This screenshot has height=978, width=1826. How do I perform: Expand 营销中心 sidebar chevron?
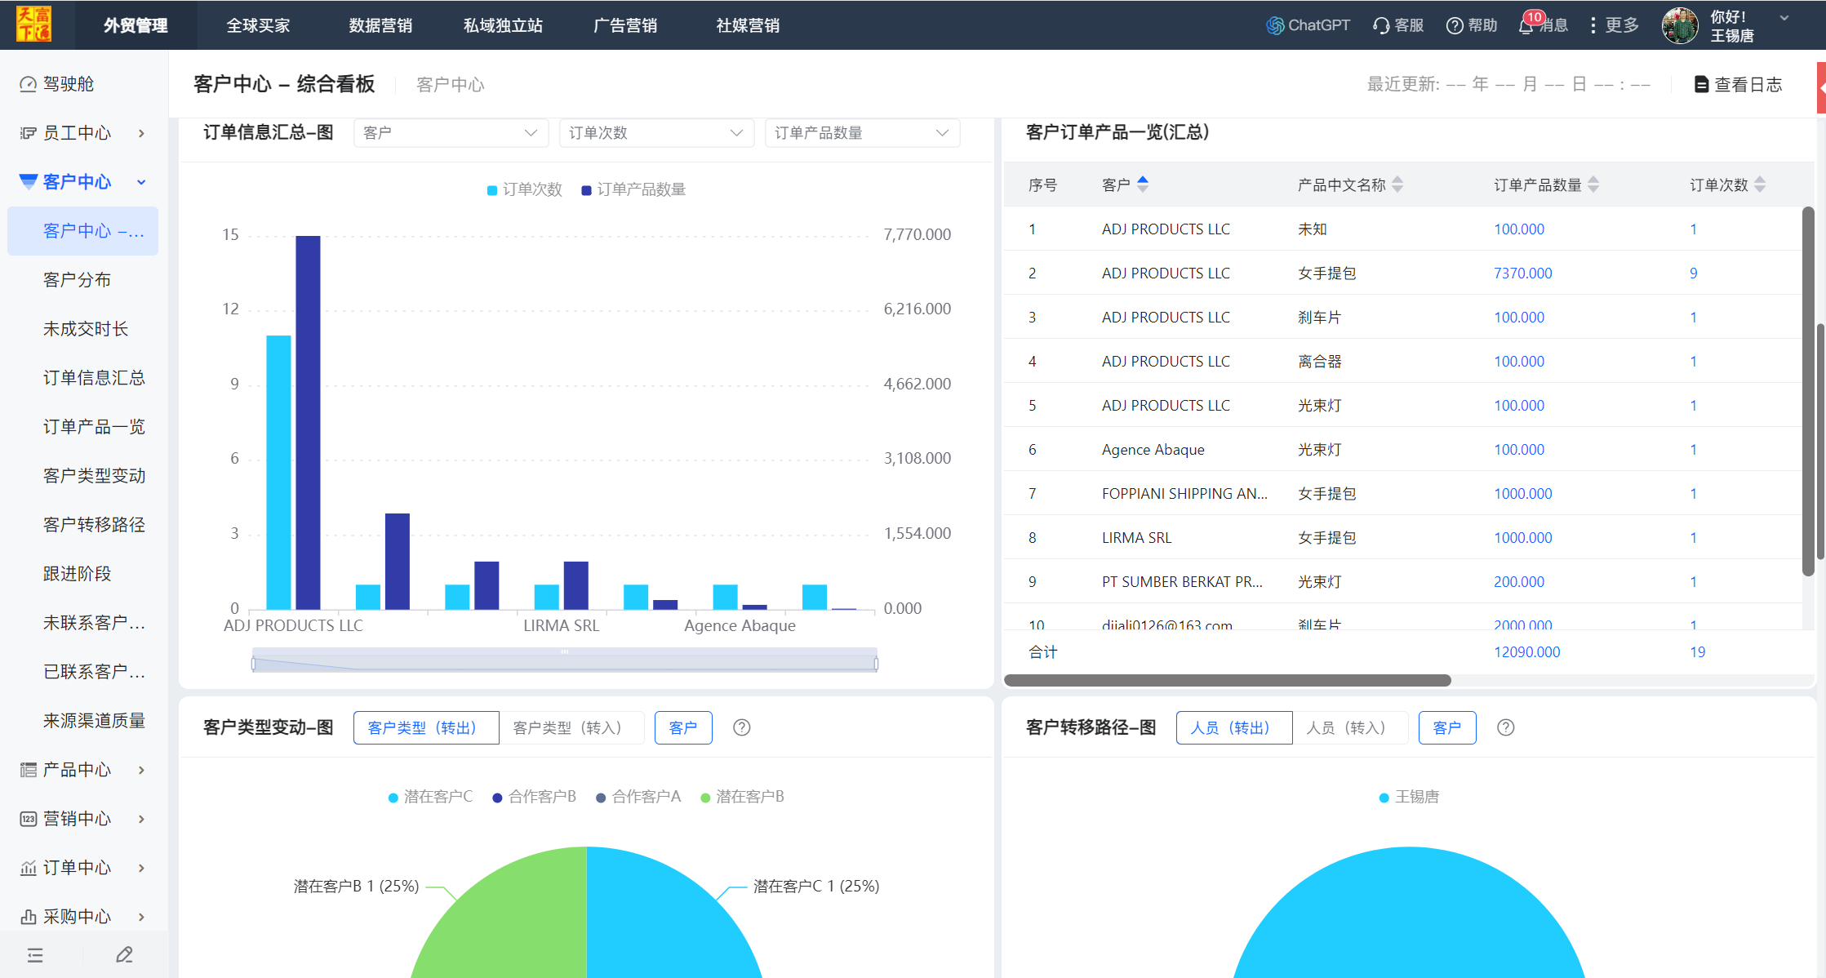142,819
